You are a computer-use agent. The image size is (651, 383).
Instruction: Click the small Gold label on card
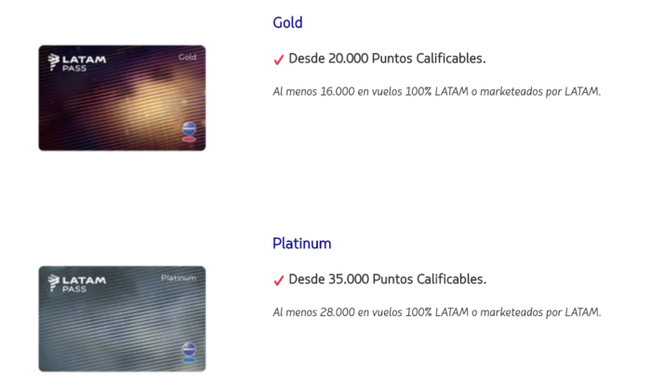(x=187, y=58)
